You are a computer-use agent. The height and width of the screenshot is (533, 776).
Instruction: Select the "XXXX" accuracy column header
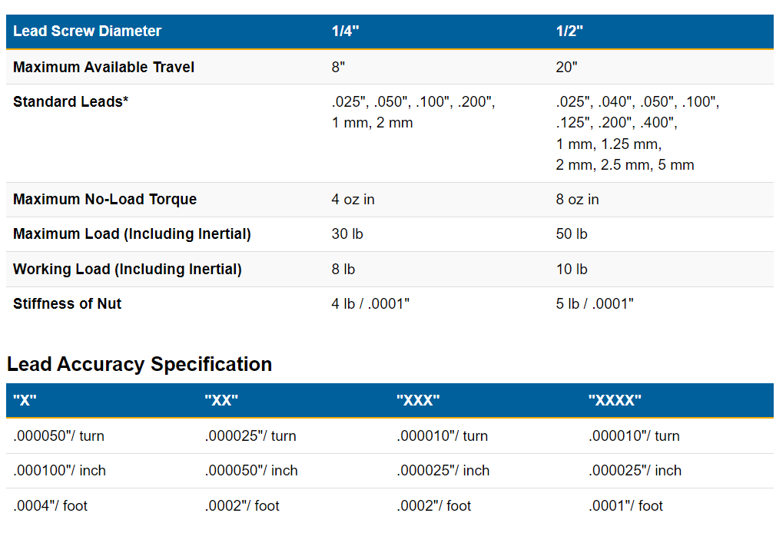[615, 400]
